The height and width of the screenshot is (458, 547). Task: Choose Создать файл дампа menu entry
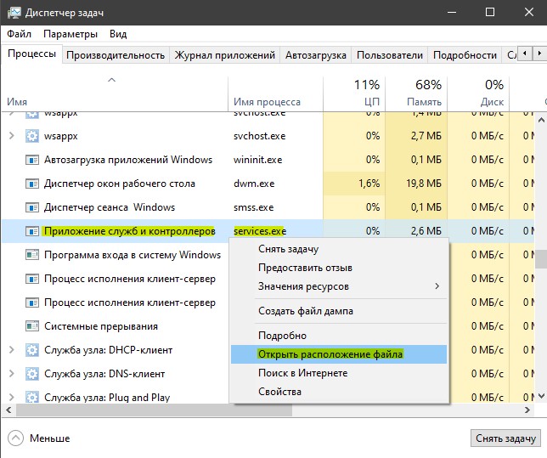tap(339, 311)
